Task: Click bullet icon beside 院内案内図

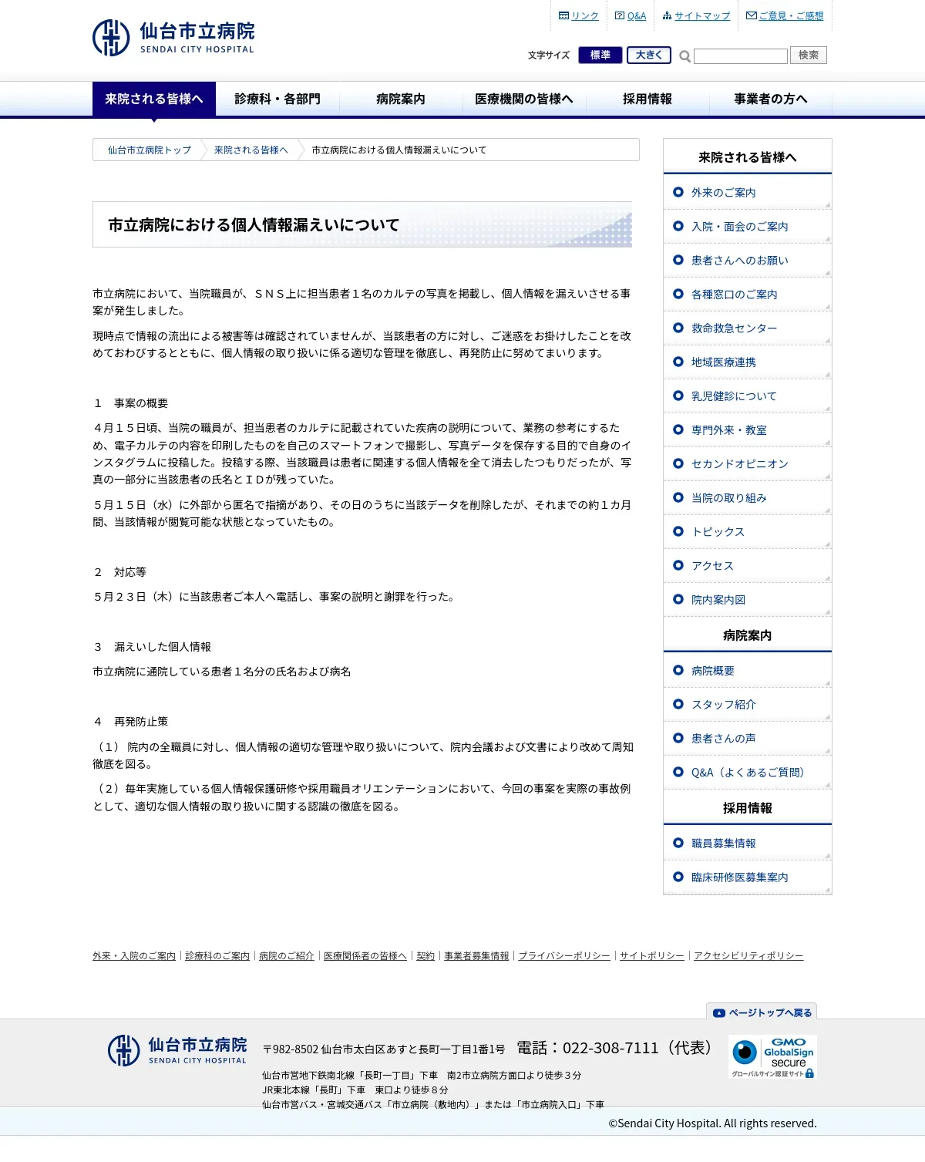Action: point(678,599)
